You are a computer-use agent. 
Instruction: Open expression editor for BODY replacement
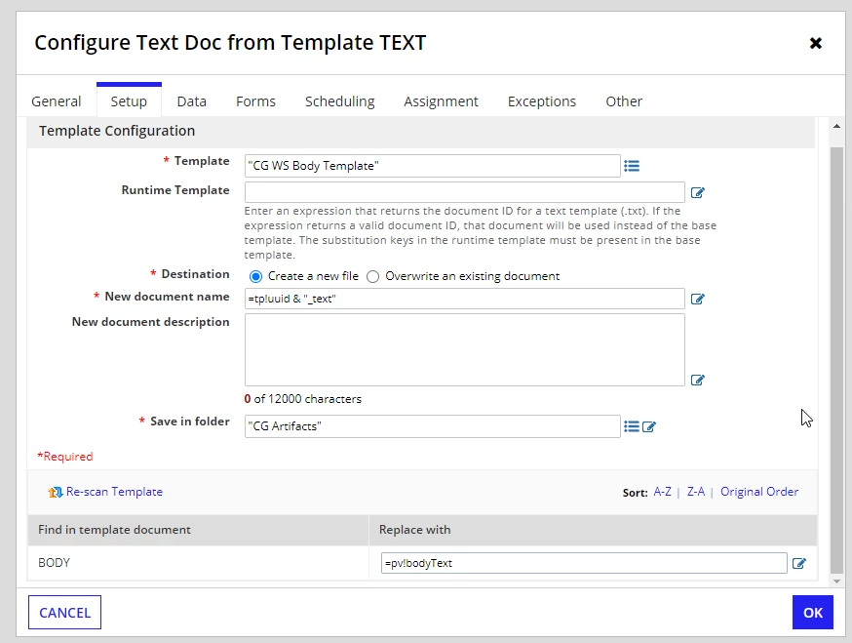799,563
